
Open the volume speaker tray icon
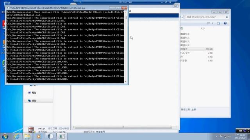[229, 136]
